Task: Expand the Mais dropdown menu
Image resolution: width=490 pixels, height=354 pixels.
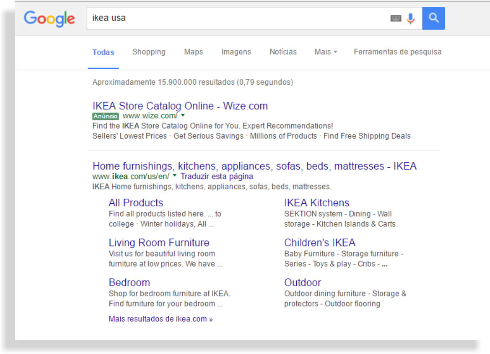Action: [x=325, y=52]
